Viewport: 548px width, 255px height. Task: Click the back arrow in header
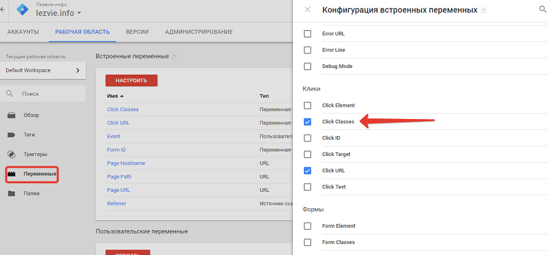pyautogui.click(x=2, y=10)
